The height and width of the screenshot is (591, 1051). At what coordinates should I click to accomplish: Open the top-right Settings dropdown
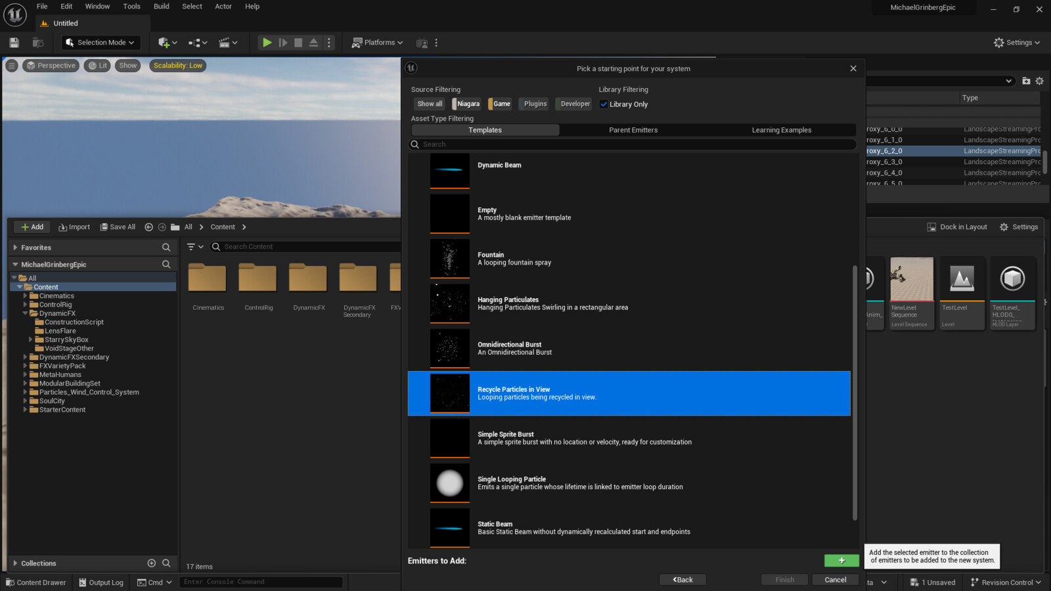(x=1017, y=43)
